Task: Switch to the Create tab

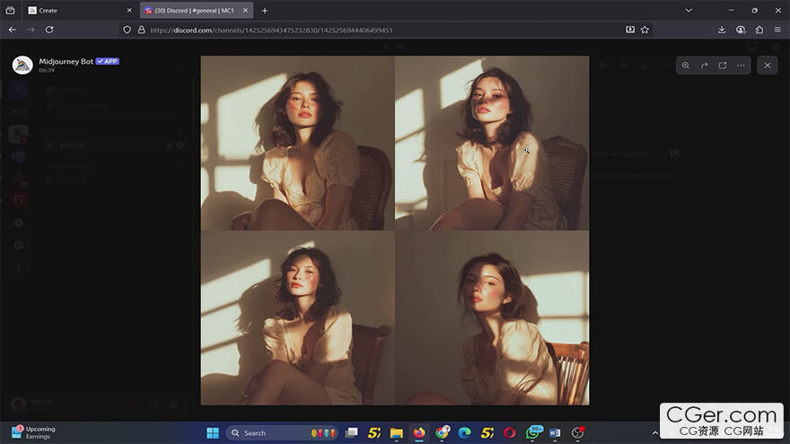Action: pos(79,10)
